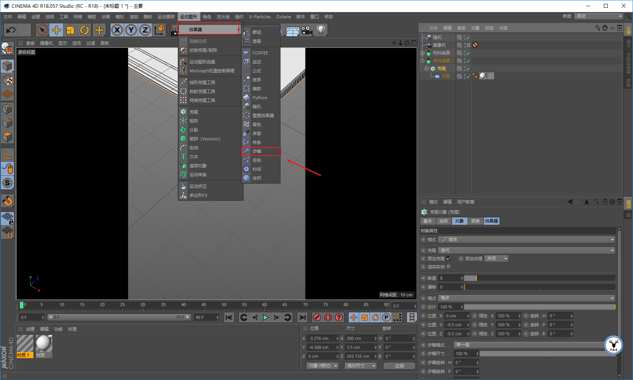Expand the 布料曲面 tree item
This screenshot has width=633, height=380.
pos(423,53)
